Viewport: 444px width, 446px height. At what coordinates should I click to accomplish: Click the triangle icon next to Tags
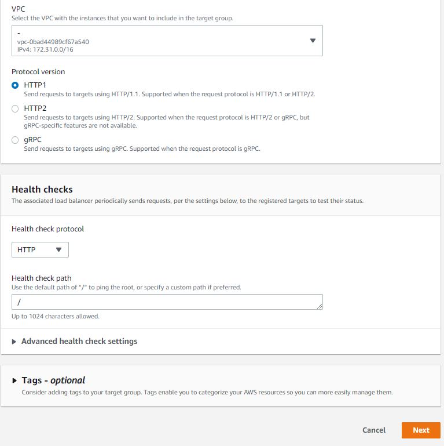(x=14, y=380)
